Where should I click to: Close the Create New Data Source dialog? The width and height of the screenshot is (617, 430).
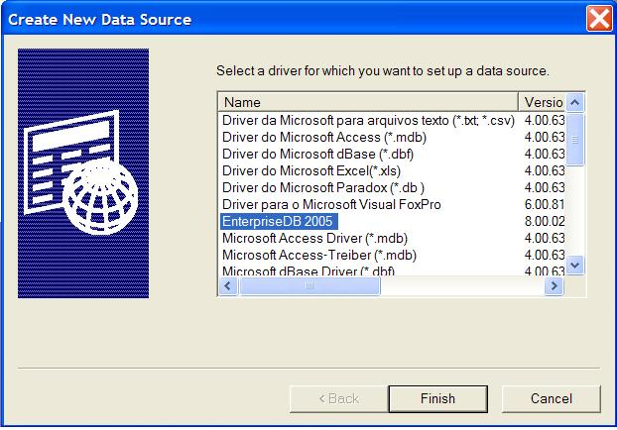click(598, 19)
